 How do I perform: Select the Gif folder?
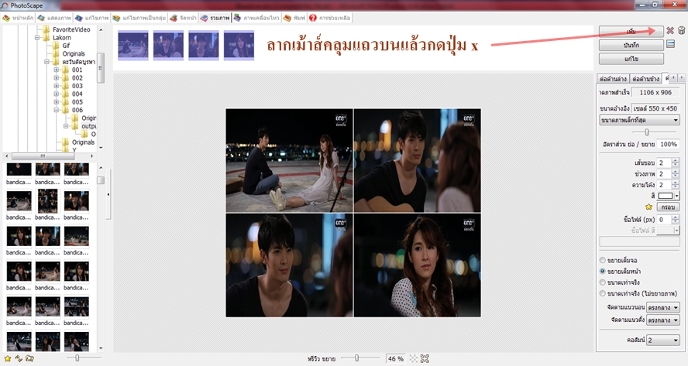pos(66,46)
